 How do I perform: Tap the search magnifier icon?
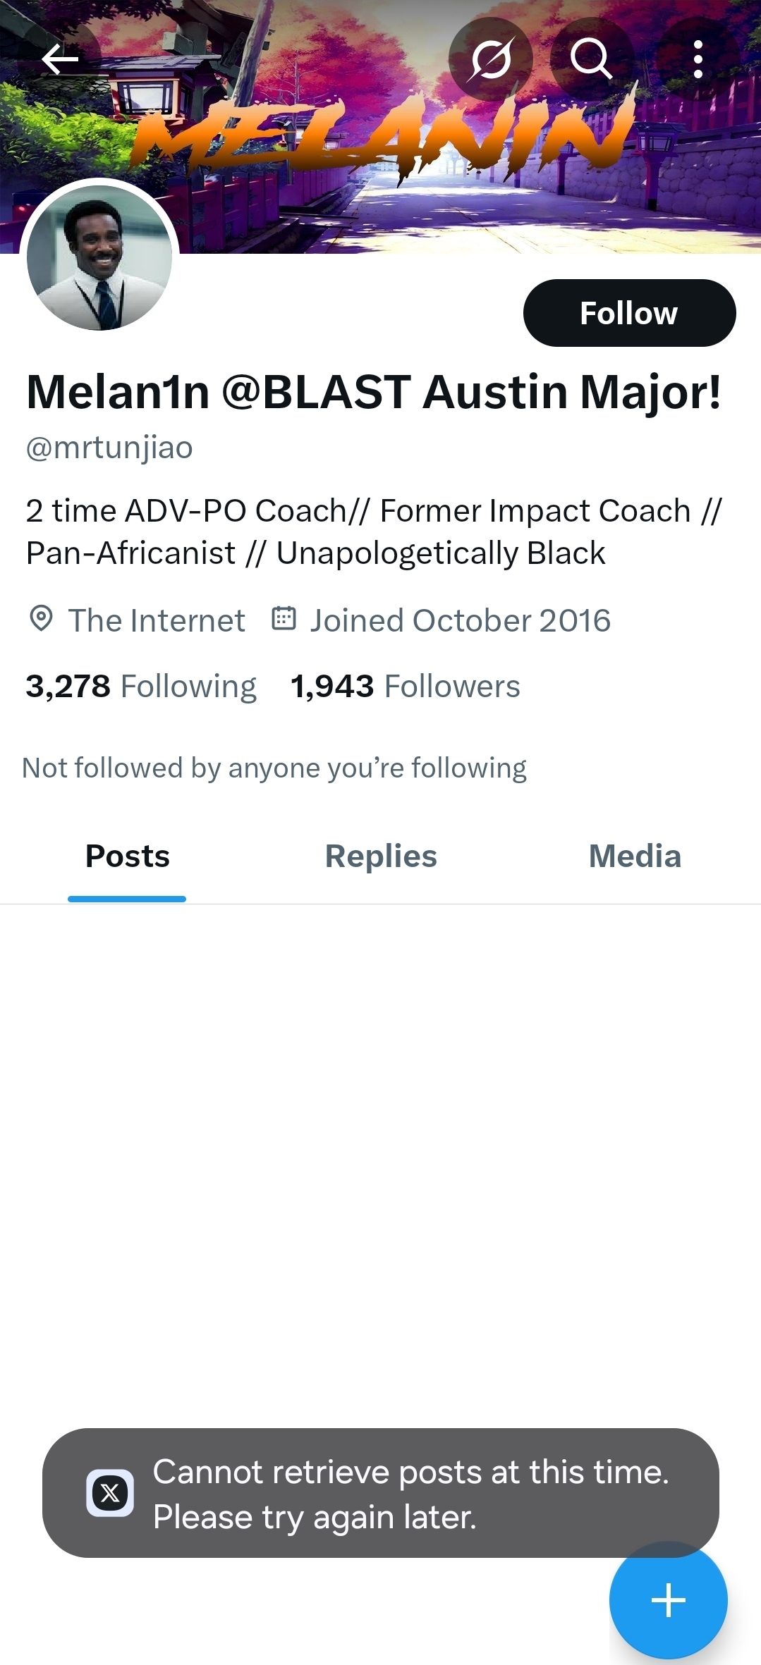click(x=591, y=59)
